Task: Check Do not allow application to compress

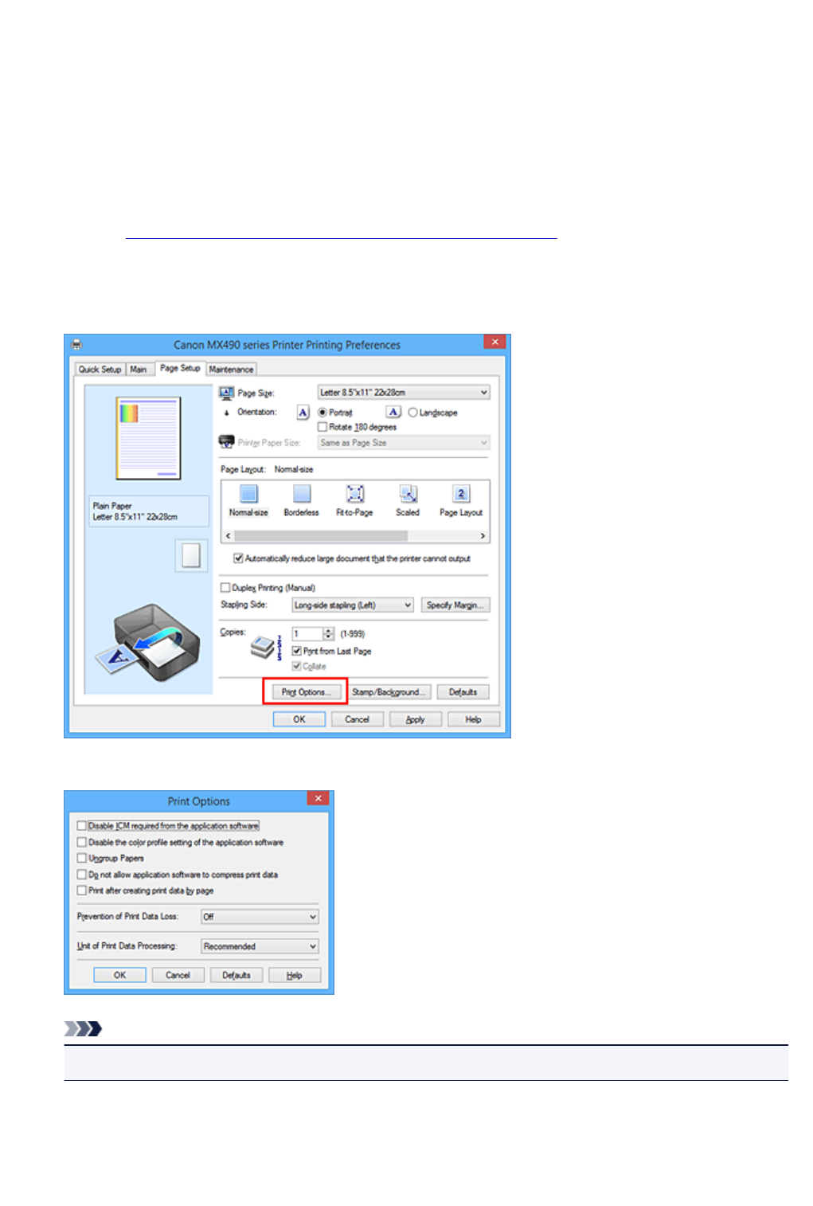Action: pos(82,875)
